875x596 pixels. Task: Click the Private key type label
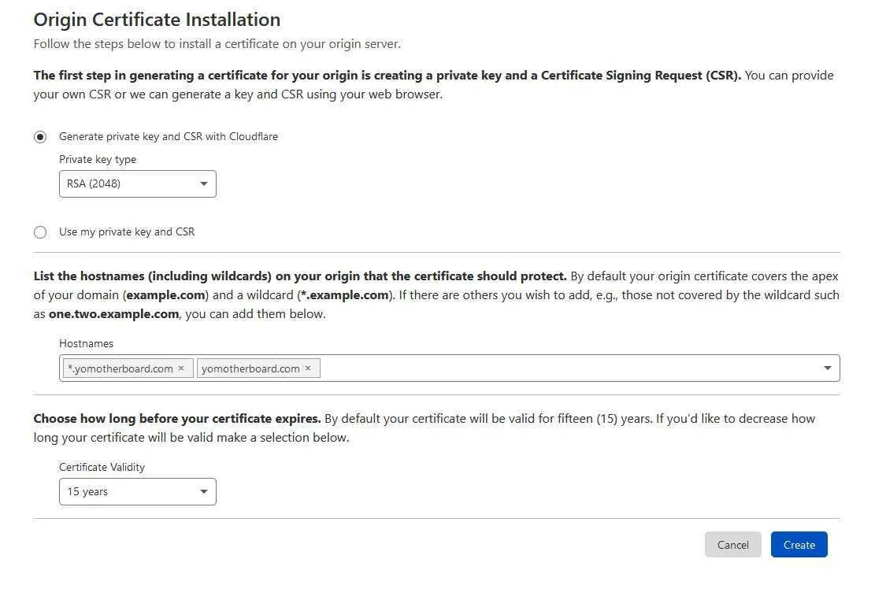point(98,159)
